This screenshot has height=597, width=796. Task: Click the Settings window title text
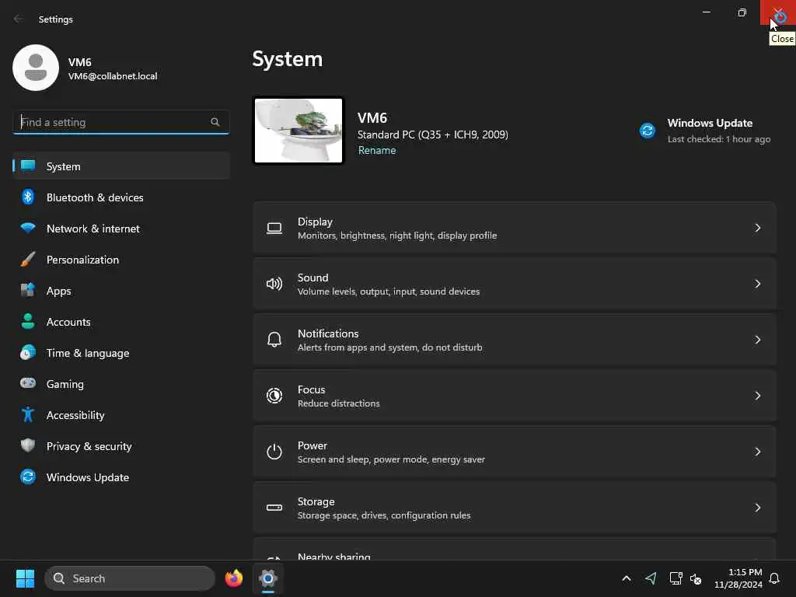(56, 19)
